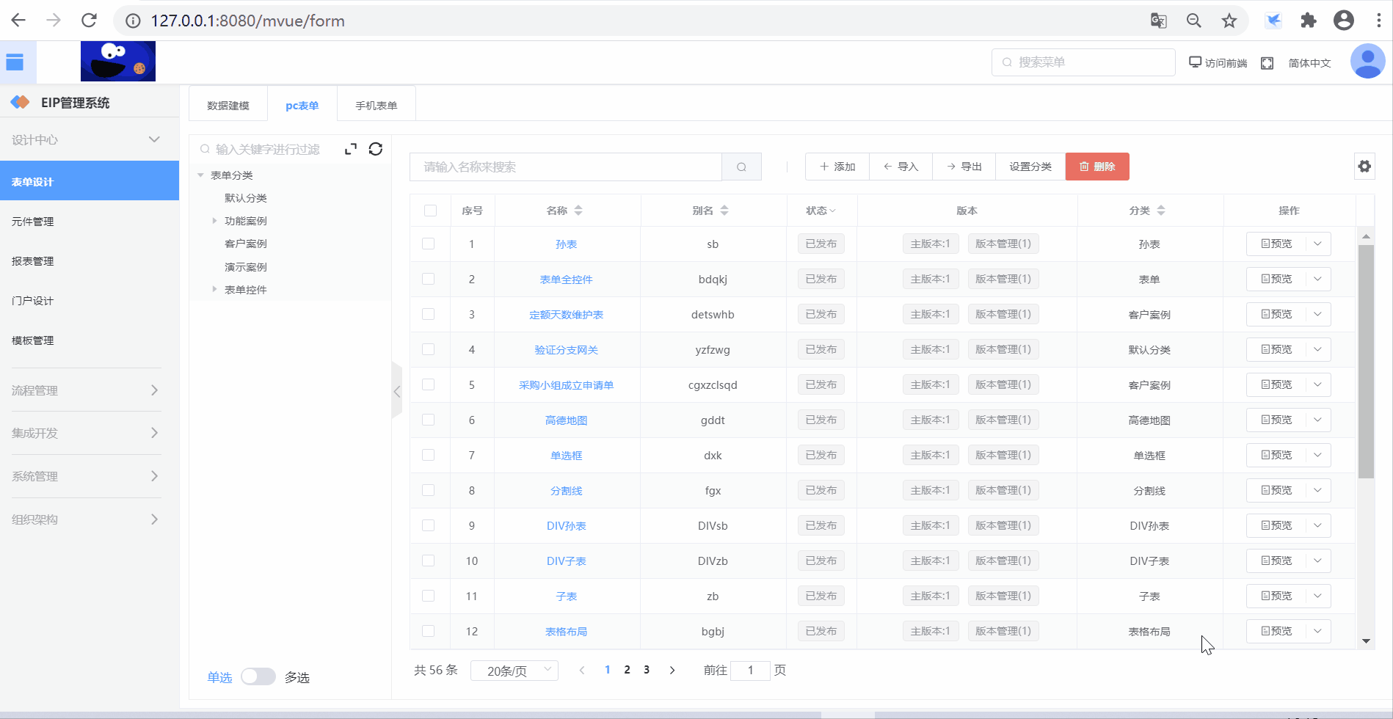Image resolution: width=1393 pixels, height=719 pixels.
Task: Collapse the left tree panel with the arrow handle
Action: [397, 391]
